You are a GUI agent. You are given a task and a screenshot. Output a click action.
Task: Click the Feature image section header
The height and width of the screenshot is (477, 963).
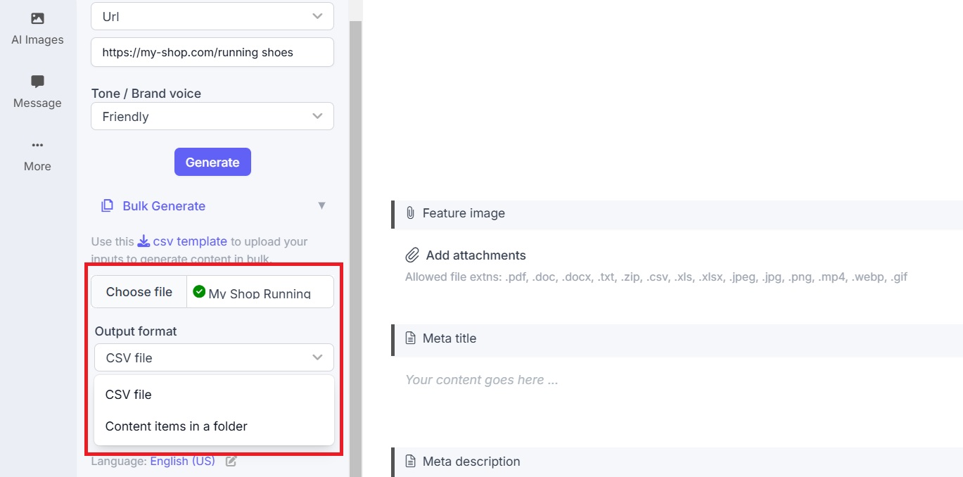click(677, 214)
